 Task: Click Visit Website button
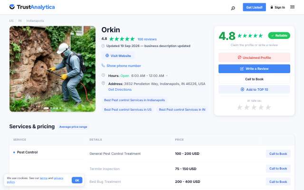click(x=118, y=56)
